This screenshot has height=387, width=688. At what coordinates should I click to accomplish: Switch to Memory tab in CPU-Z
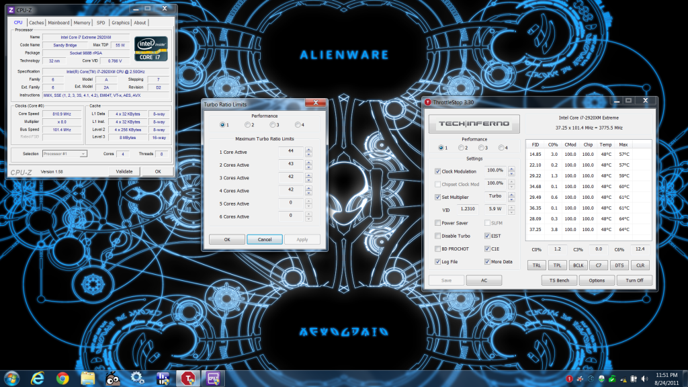pyautogui.click(x=82, y=23)
